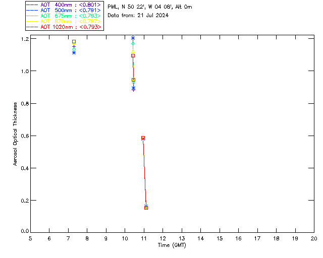The image size is (323, 258).
Task: Select the red square marker near 7 GMT
Action: pyautogui.click(x=74, y=42)
